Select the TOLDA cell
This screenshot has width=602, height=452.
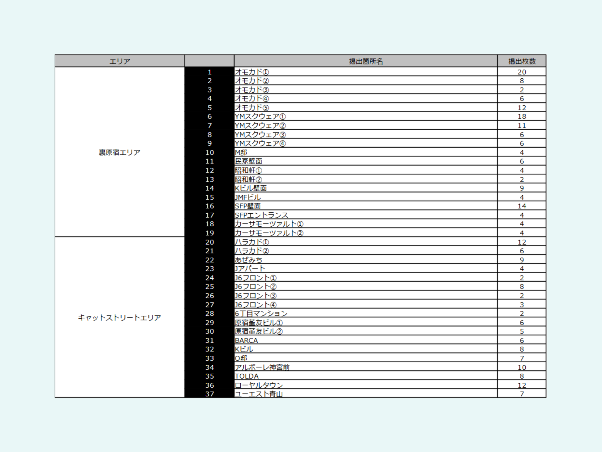(366, 376)
